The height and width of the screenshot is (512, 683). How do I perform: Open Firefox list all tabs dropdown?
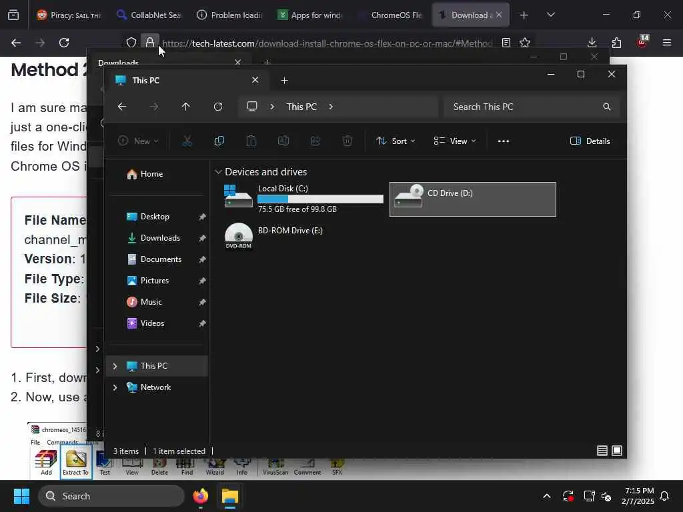[x=551, y=15]
